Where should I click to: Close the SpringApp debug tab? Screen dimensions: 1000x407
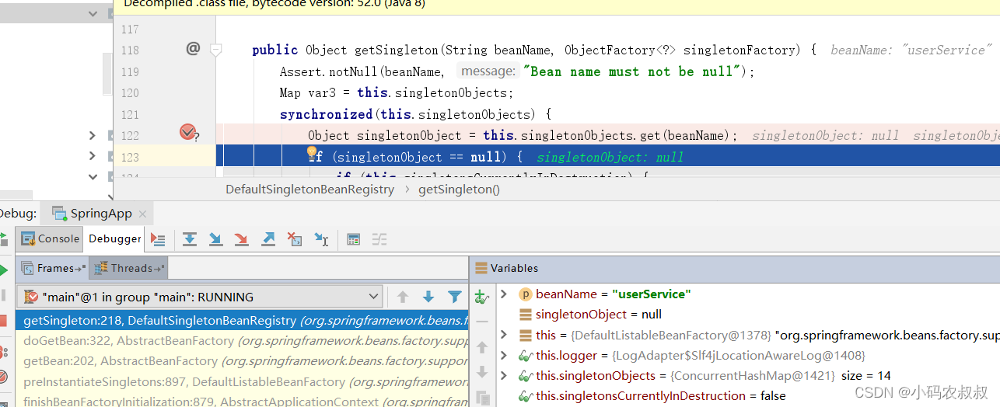tap(142, 214)
